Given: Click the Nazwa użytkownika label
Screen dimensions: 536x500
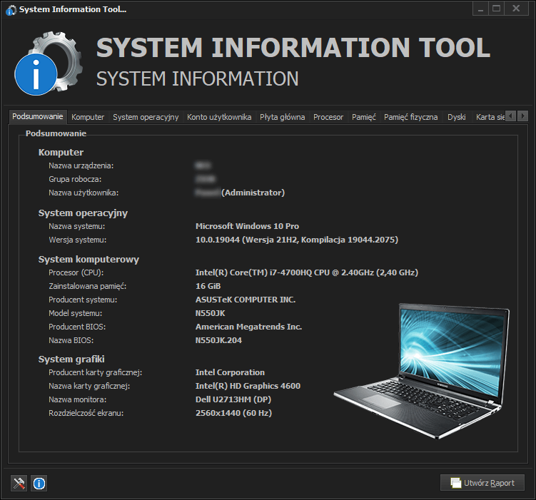Looking at the screenshot, I should coord(84,193).
